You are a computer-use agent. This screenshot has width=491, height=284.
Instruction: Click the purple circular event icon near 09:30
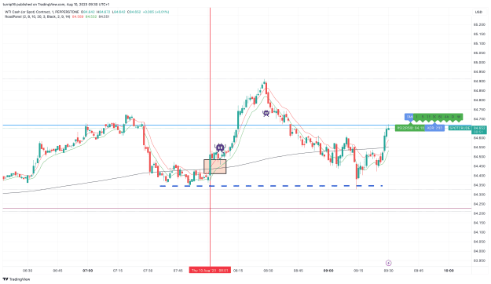(389, 263)
